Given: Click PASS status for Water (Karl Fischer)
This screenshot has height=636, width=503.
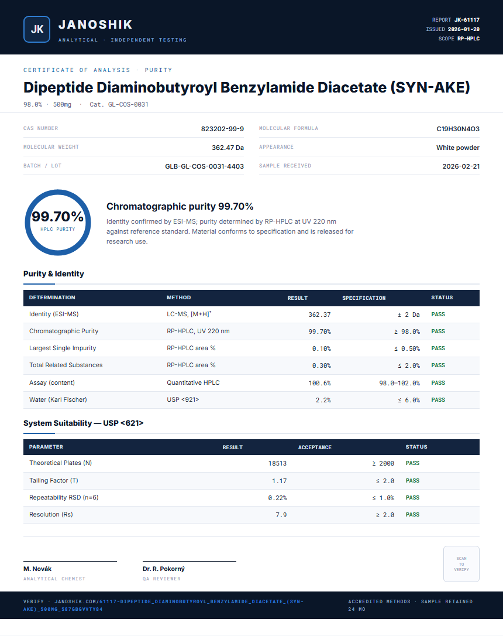Looking at the screenshot, I should (438, 399).
